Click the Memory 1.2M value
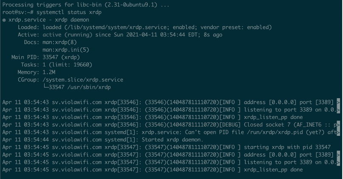 click(x=49, y=72)
